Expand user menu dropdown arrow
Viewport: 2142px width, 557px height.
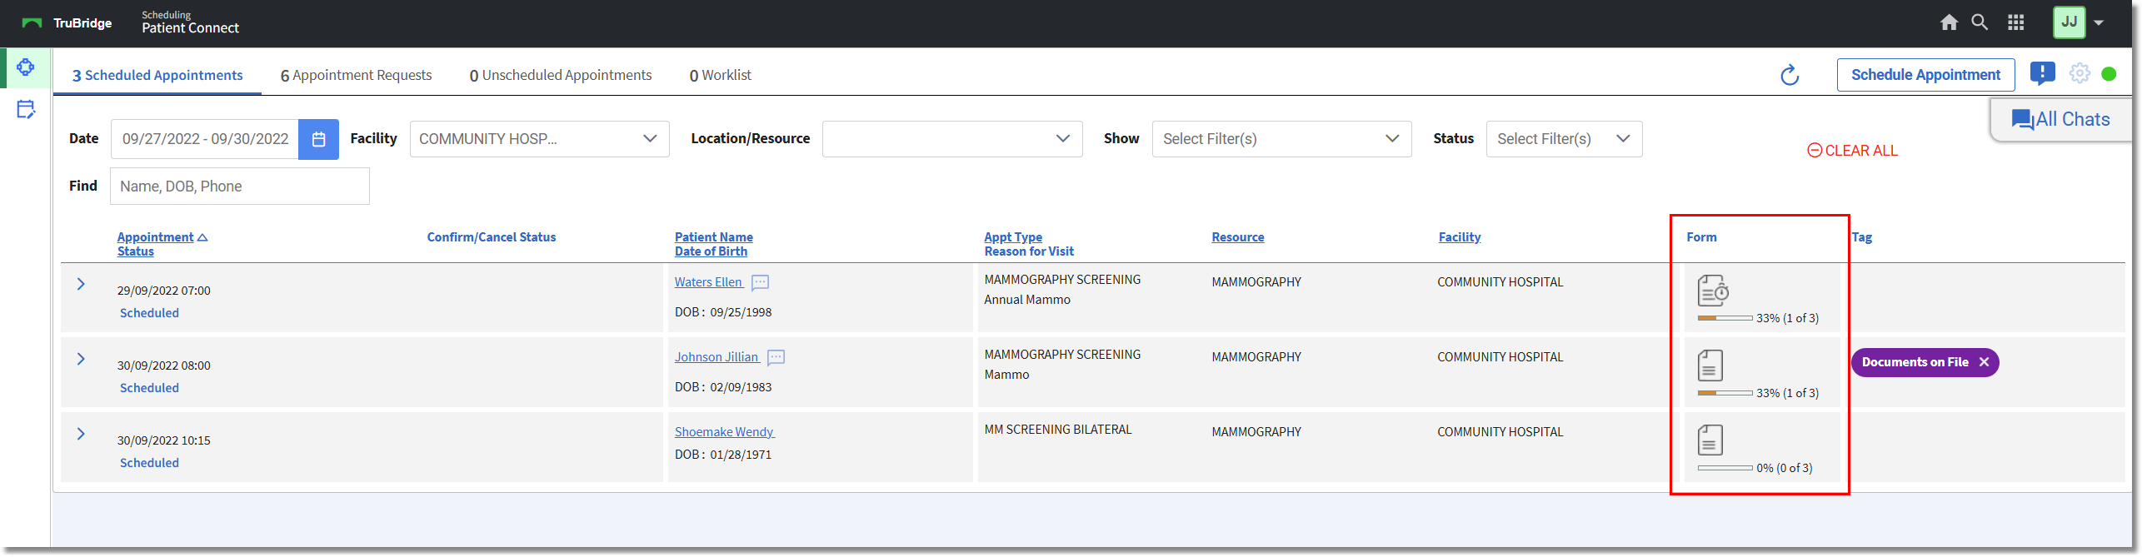[2099, 23]
